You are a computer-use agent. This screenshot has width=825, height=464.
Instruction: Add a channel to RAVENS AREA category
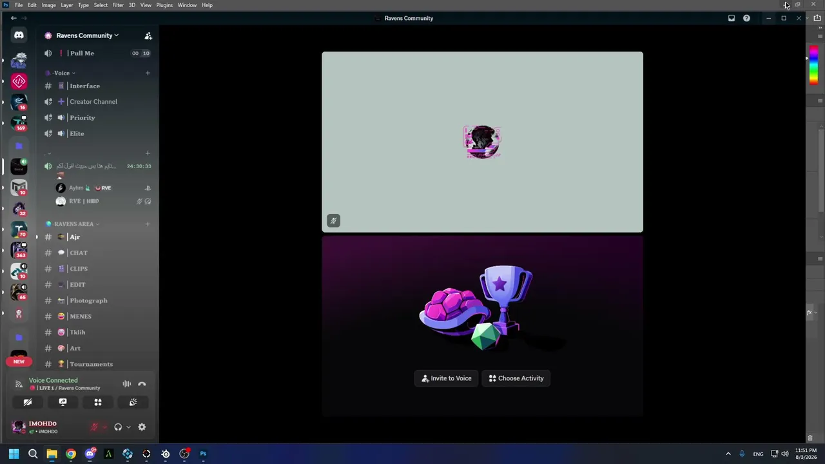pos(148,224)
